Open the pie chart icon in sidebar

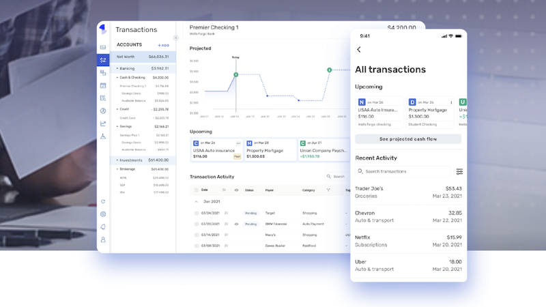103,111
